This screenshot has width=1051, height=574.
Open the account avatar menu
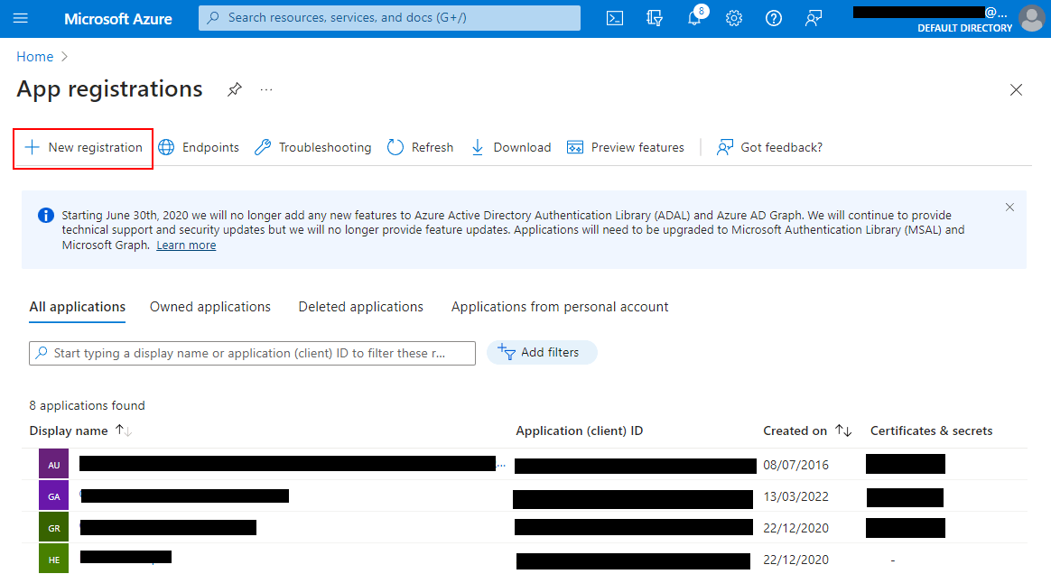click(x=1031, y=18)
